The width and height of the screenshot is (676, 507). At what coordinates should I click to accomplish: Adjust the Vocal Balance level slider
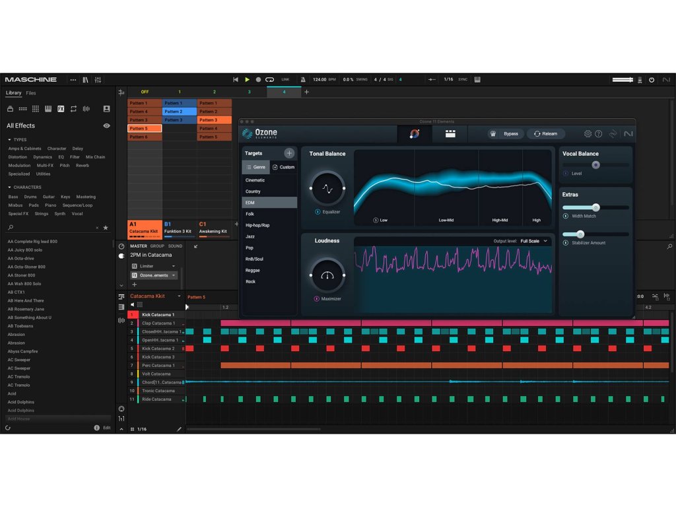click(x=596, y=165)
